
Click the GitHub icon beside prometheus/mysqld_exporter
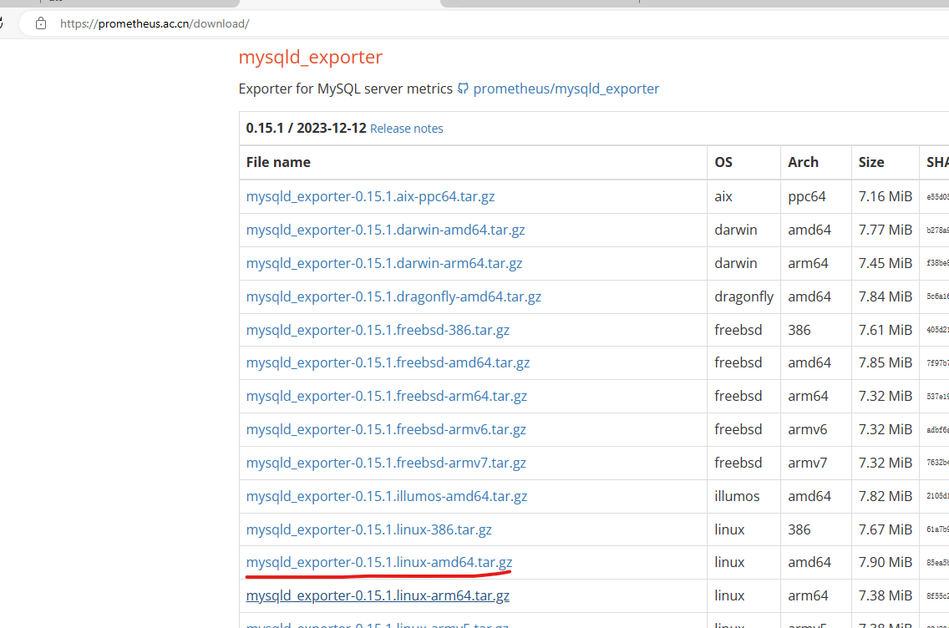[x=463, y=89]
